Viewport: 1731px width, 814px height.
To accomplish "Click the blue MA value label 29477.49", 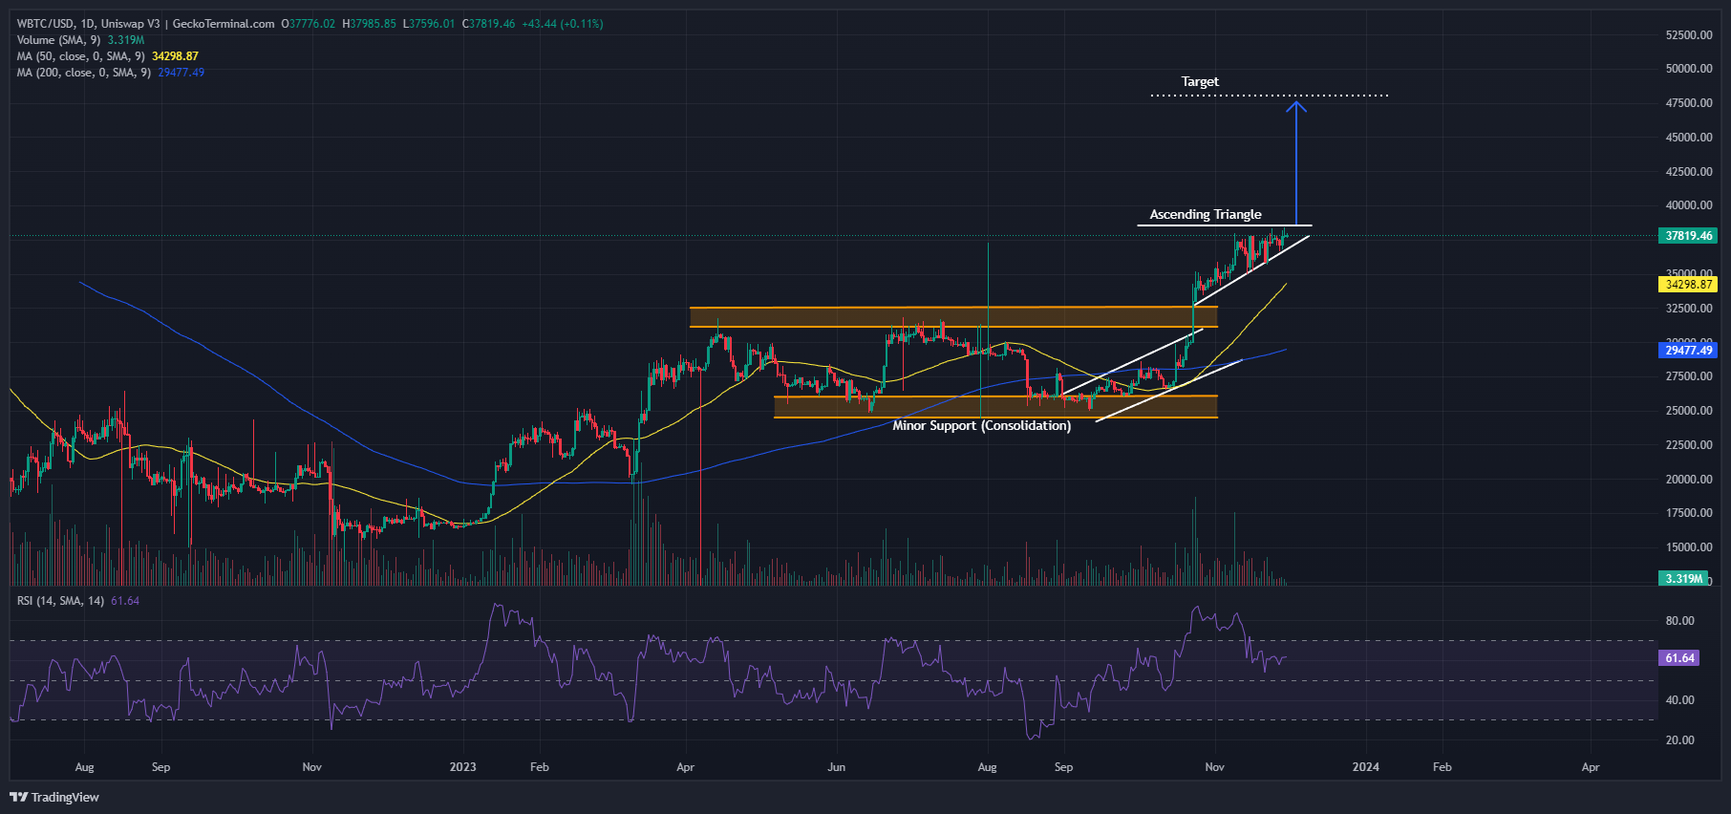I will pyautogui.click(x=1689, y=351).
